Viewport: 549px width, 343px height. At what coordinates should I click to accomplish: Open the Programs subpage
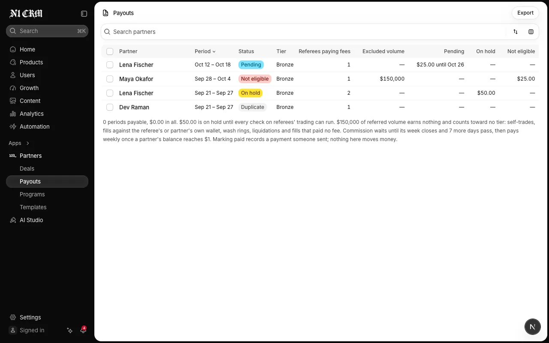[47, 194]
